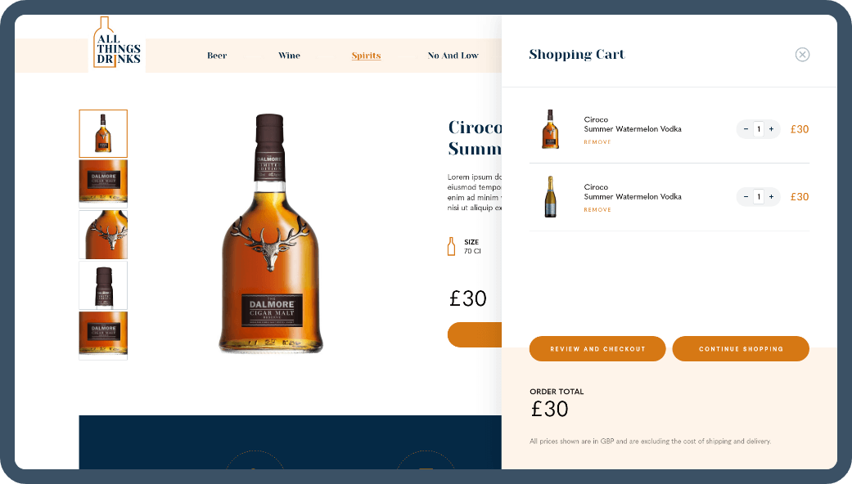The width and height of the screenshot is (852, 484).
Task: Remove the second Ciroco cart item
Action: (x=597, y=210)
